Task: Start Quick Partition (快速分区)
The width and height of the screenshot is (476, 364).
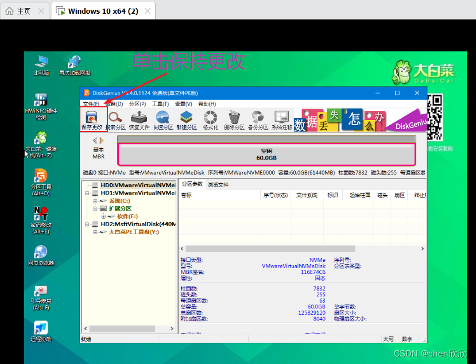Action: 162,120
